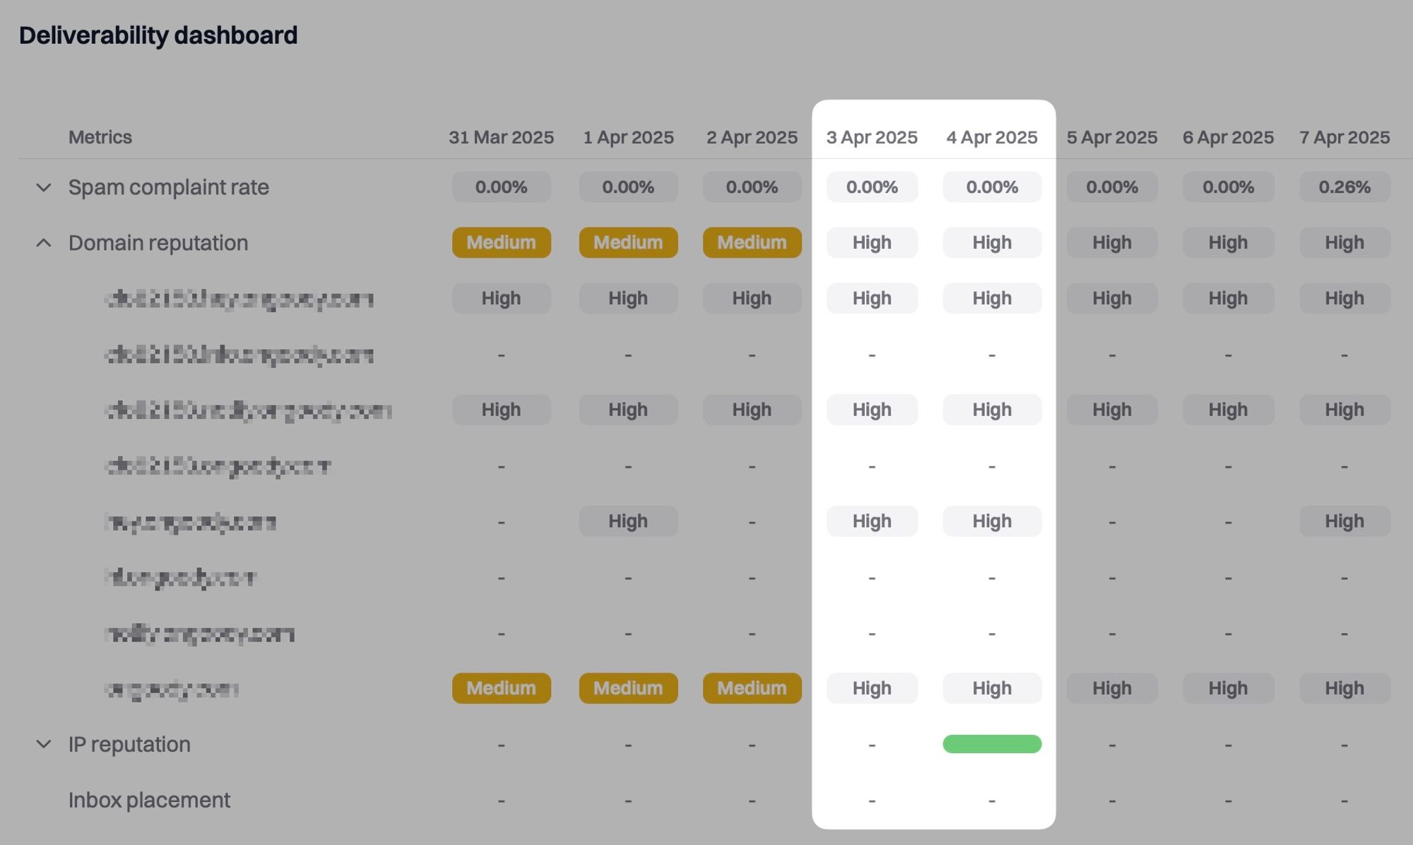Click the 7 Apr 2025 column header
This screenshot has height=845, width=1413.
tap(1344, 137)
